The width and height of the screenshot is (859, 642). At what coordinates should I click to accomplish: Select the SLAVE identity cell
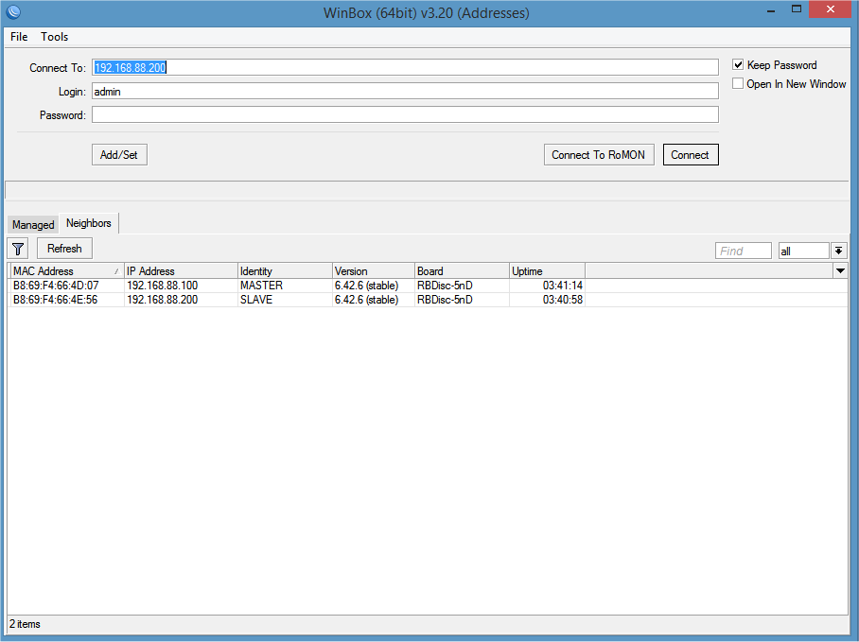[256, 300]
